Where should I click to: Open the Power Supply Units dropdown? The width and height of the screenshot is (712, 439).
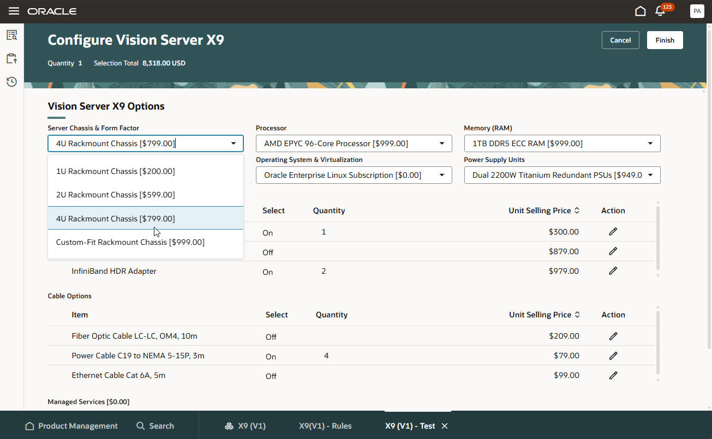[x=650, y=175]
